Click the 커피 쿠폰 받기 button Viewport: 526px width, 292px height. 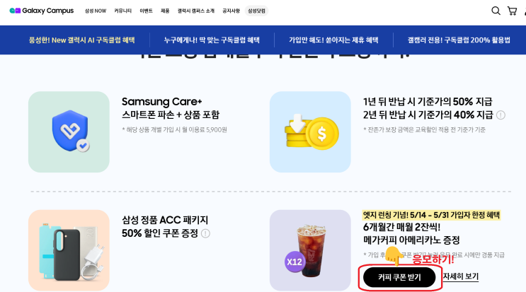399,277
